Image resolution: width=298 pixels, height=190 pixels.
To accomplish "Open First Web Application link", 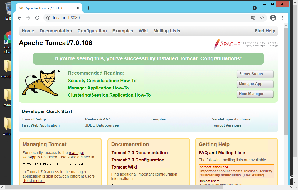I will pos(40,125).
